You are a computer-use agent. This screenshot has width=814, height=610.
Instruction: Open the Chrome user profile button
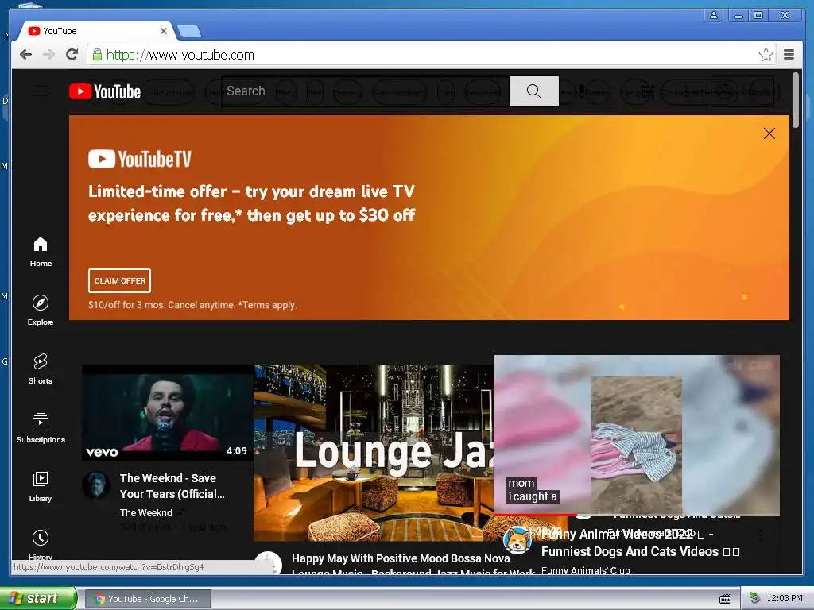point(714,15)
